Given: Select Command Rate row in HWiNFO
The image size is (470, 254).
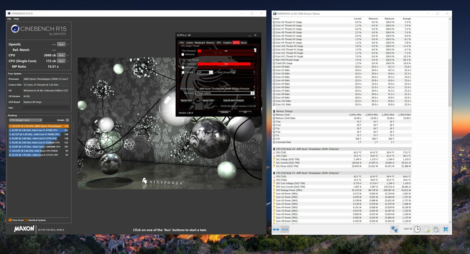Looking at the screenshot, I should pos(342,142).
